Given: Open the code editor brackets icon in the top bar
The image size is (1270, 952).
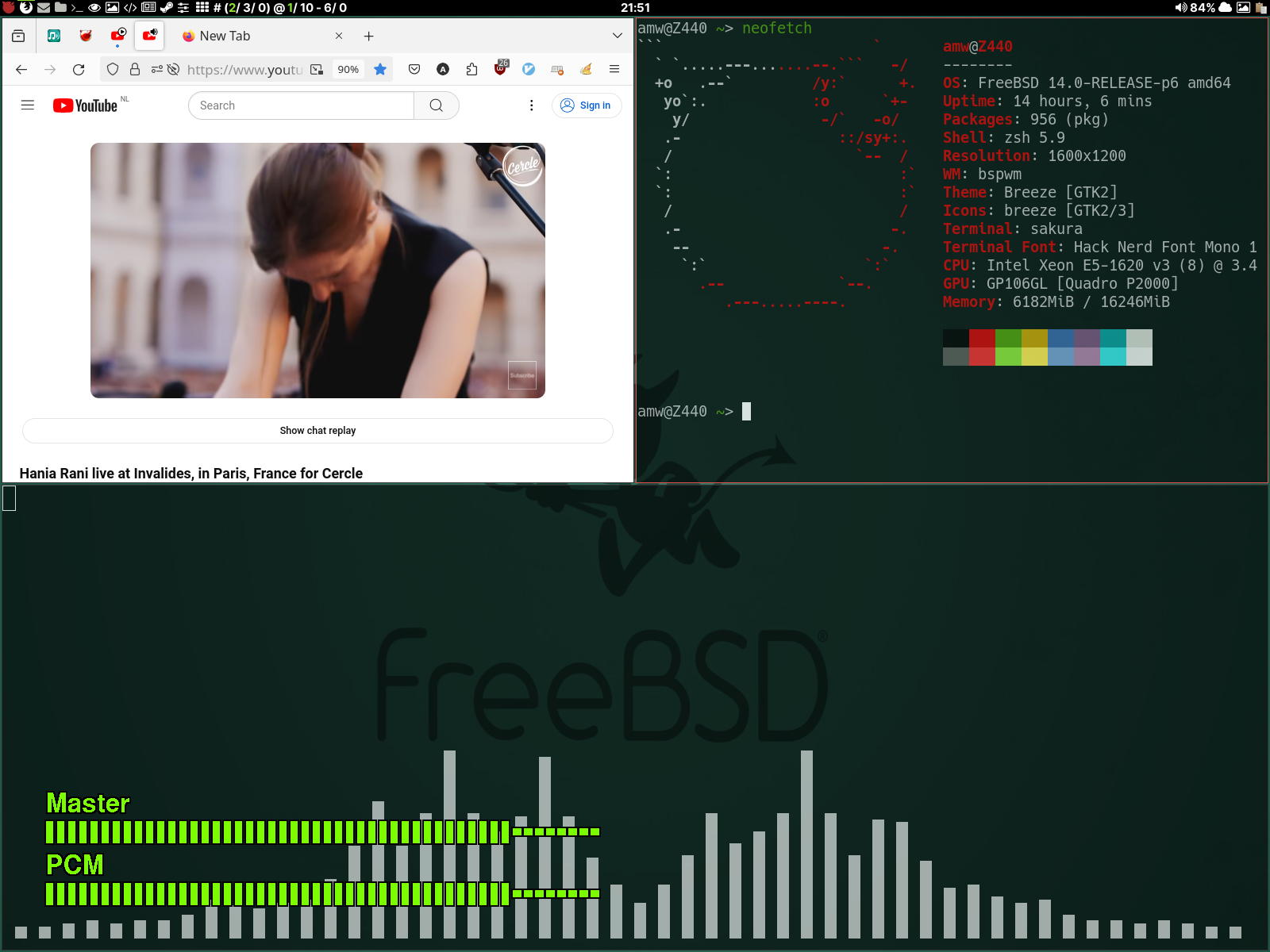Looking at the screenshot, I should (130, 8).
